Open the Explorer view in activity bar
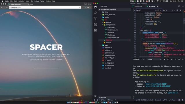Screen dimensions: 185x104 [95, 7]
